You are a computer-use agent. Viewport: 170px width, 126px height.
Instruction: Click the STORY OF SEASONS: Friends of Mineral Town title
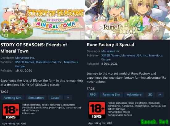click(x=34, y=48)
